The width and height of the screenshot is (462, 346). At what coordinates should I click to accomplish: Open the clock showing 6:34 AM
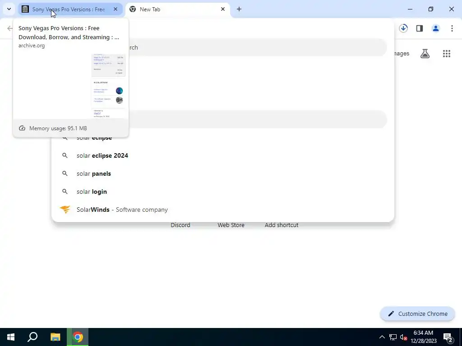pos(423,337)
